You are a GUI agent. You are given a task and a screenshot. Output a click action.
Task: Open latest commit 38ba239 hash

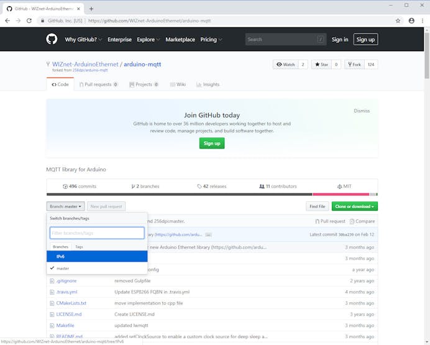point(346,234)
